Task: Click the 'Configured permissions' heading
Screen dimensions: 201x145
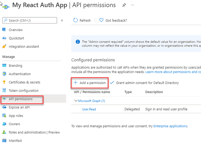Action: (x=93, y=60)
